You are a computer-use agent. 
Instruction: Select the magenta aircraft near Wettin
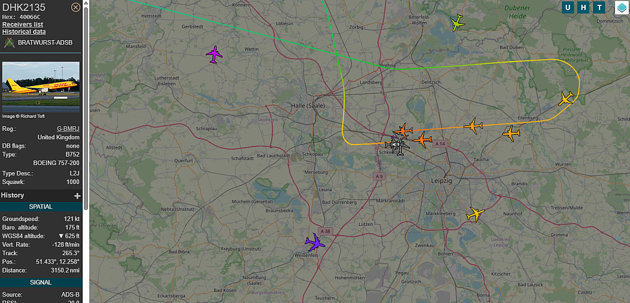[214, 54]
